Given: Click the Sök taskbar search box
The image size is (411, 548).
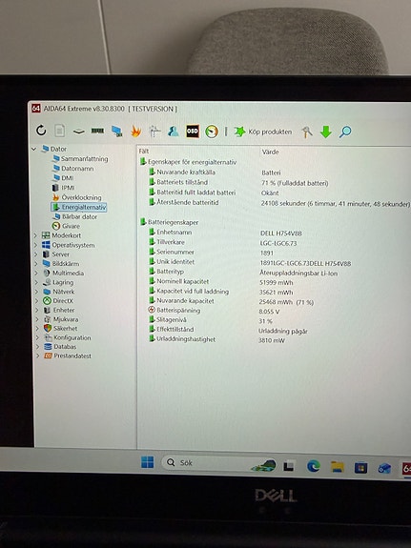Looking at the screenshot, I should tap(218, 463).
